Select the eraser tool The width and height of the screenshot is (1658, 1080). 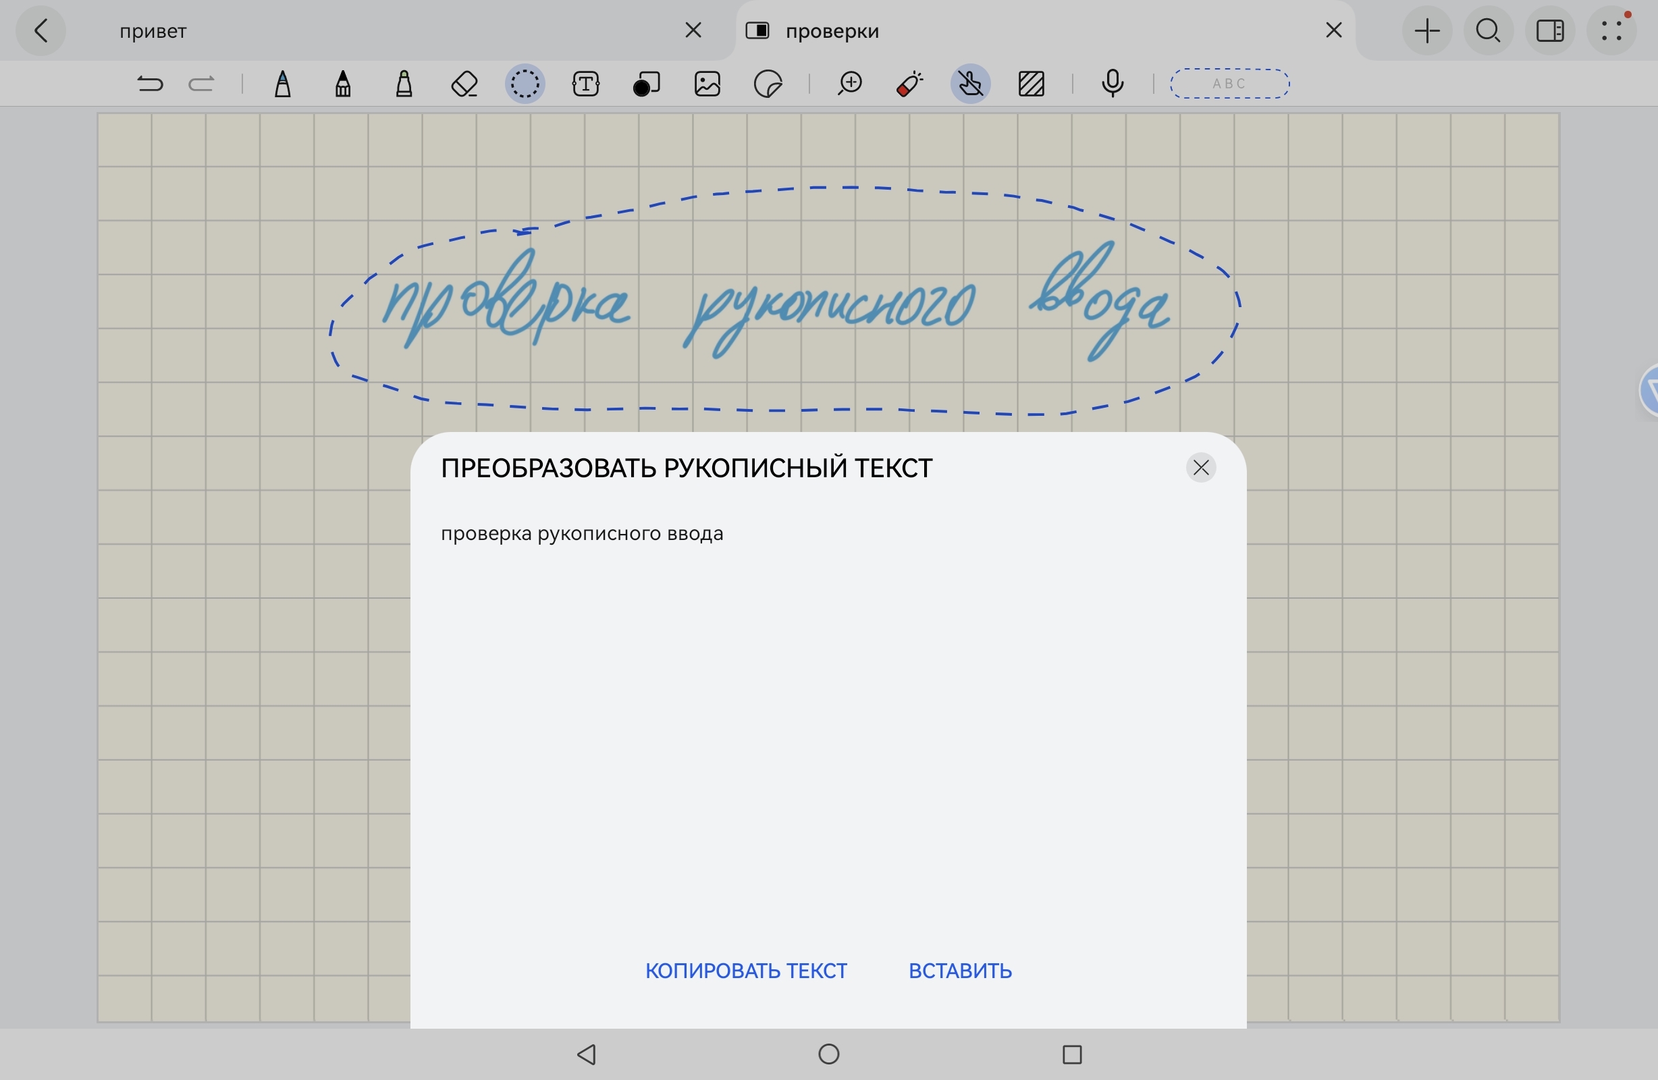coord(464,84)
